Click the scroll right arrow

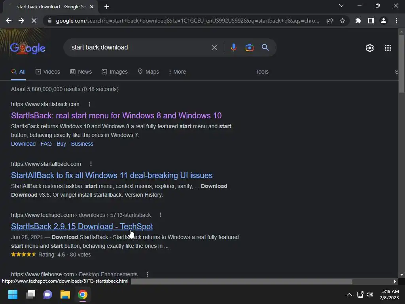click(395, 281)
